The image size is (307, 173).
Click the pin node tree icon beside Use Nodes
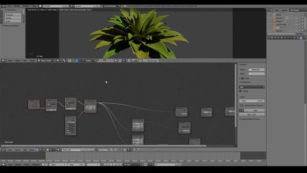112,150
